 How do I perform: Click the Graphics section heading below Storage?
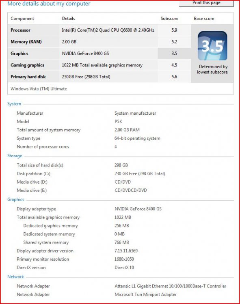coord(16,199)
